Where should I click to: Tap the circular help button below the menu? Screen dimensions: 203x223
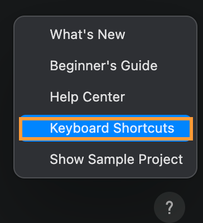(x=170, y=207)
